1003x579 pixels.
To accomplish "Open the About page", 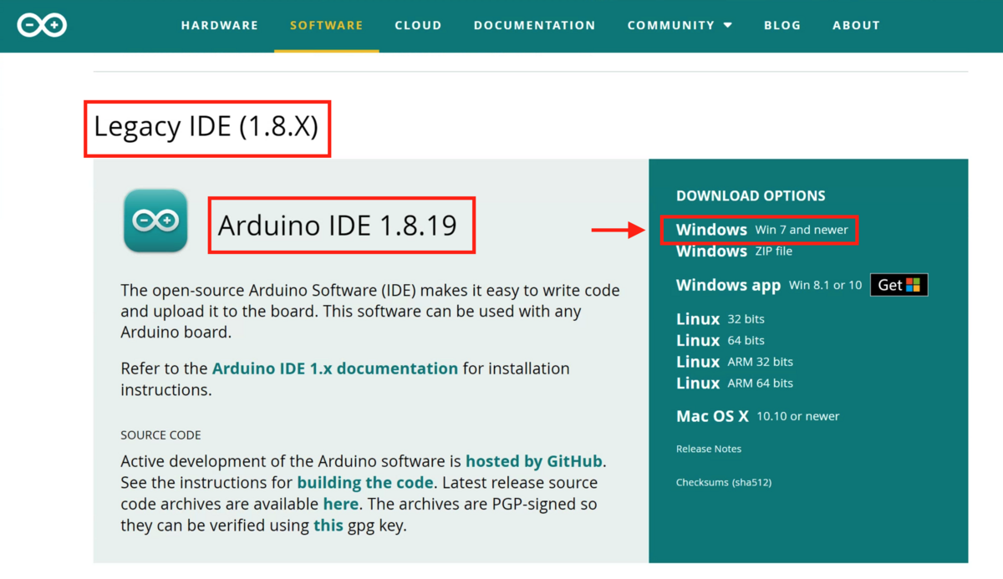I will pyautogui.click(x=856, y=25).
